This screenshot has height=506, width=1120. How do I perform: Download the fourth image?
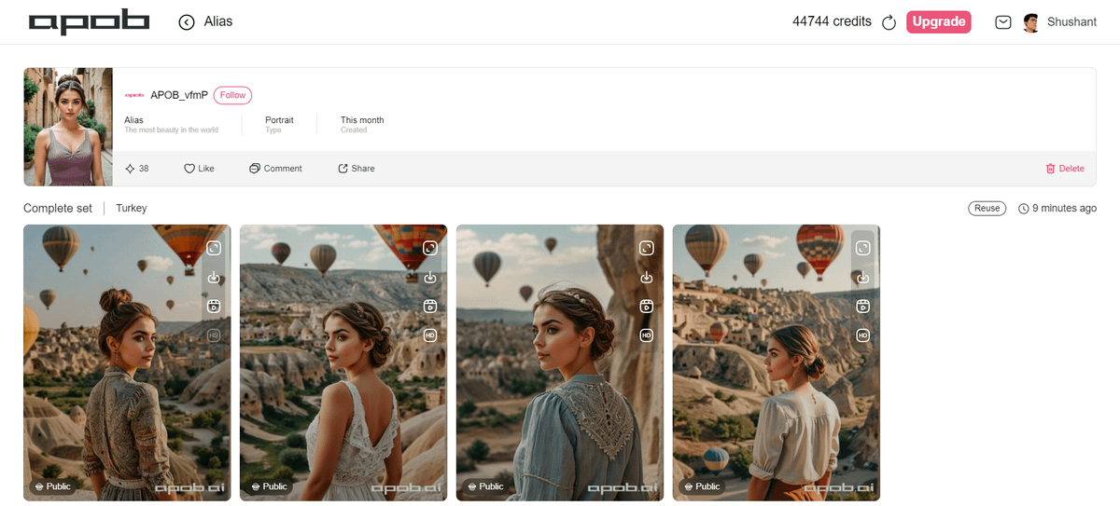tap(863, 278)
